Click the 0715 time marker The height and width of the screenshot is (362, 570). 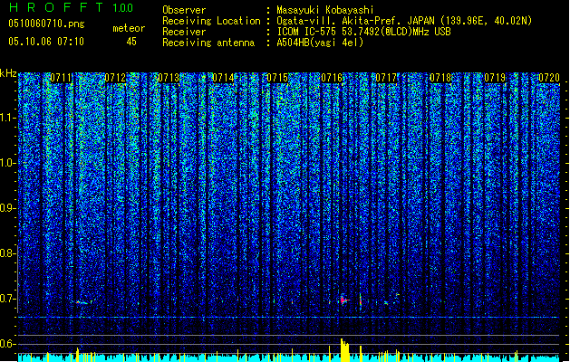pyautogui.click(x=277, y=78)
